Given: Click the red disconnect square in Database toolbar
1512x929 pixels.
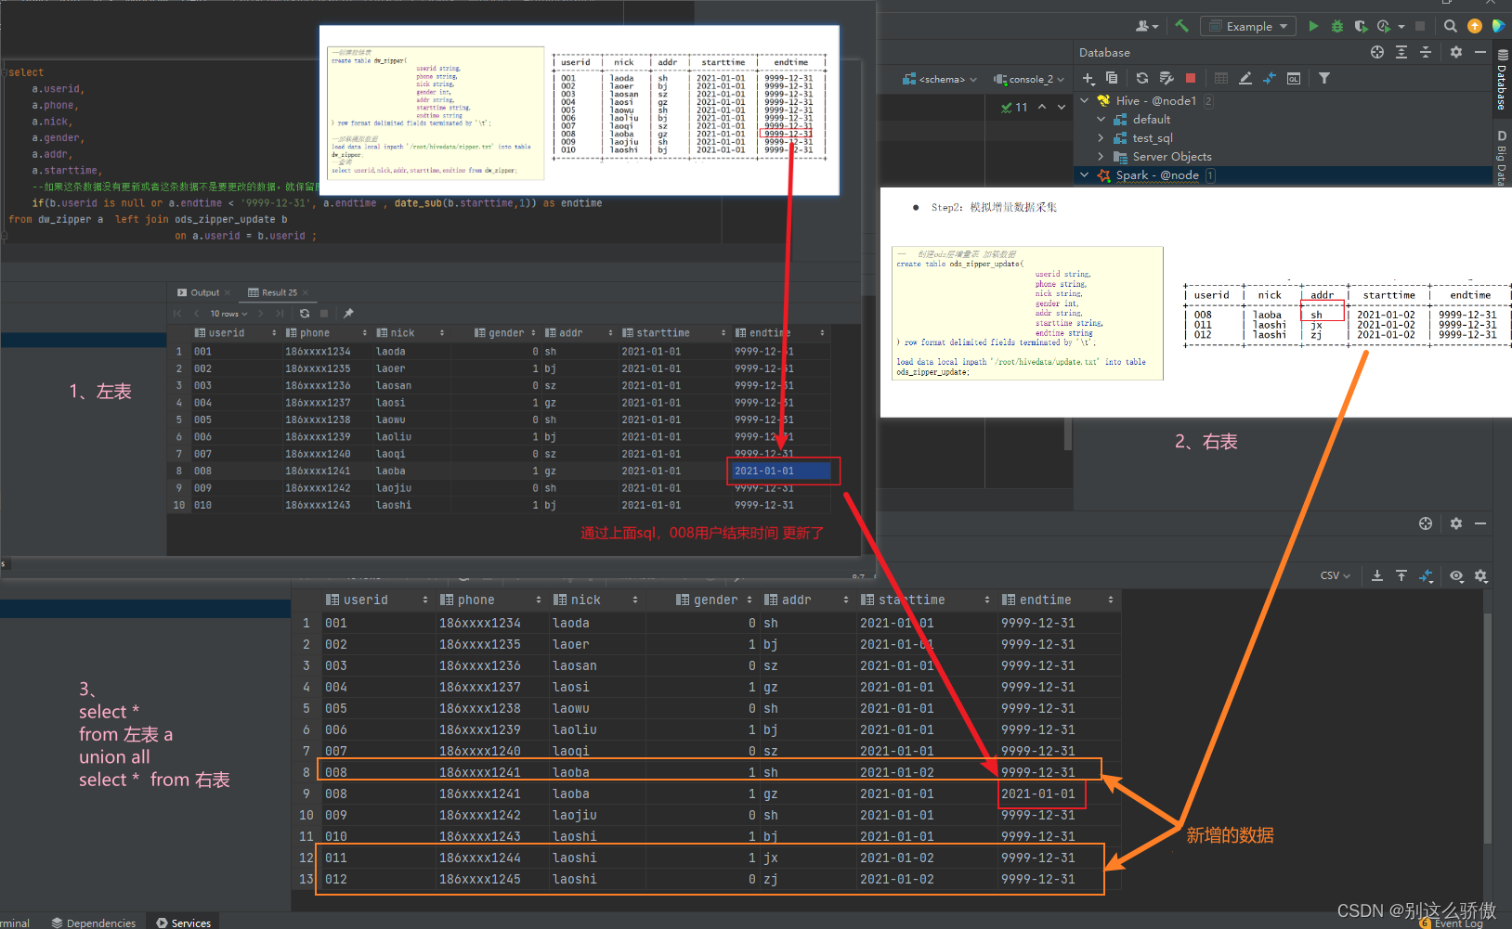Looking at the screenshot, I should click(x=1191, y=79).
